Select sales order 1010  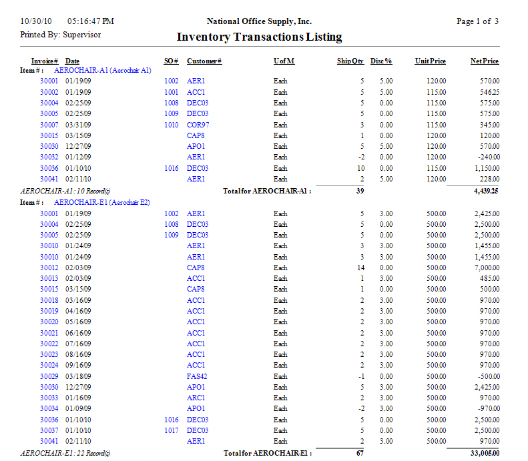coord(172,125)
